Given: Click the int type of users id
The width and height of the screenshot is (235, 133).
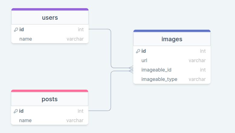Looking at the screenshot, I should 81,30.
